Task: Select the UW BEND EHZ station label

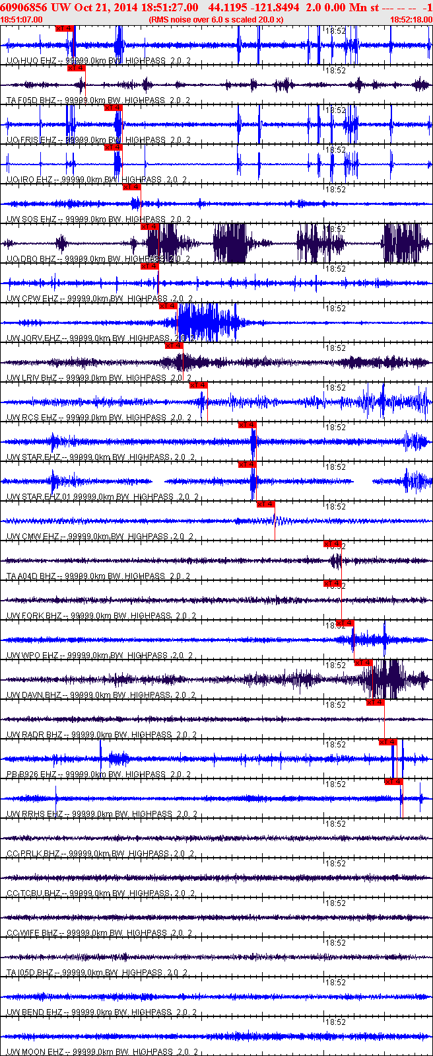Action: 100,1012
